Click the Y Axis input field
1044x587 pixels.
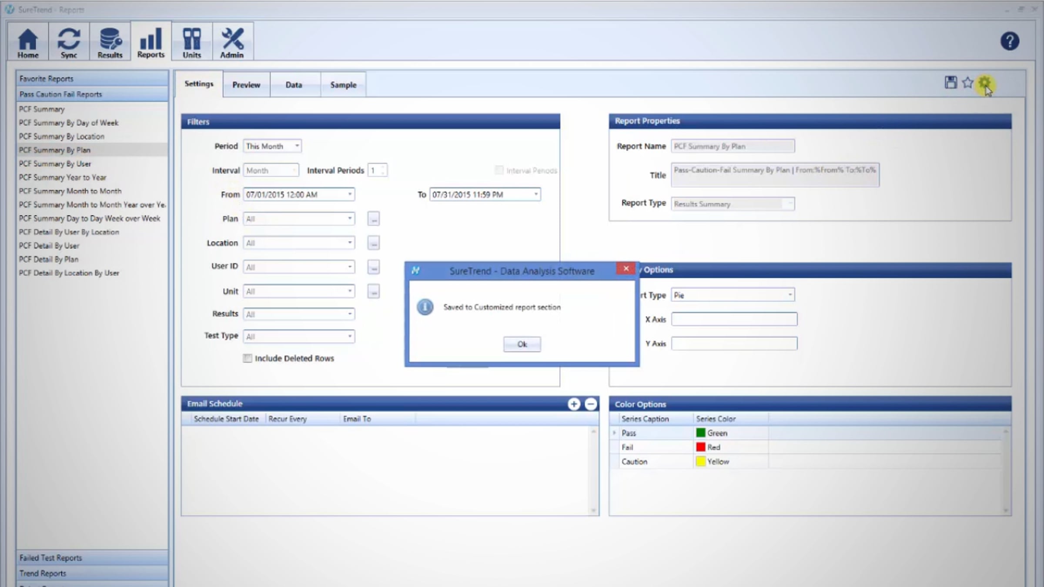(x=734, y=344)
